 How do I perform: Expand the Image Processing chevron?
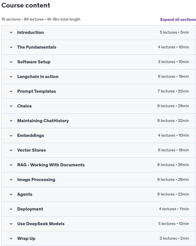(11, 180)
